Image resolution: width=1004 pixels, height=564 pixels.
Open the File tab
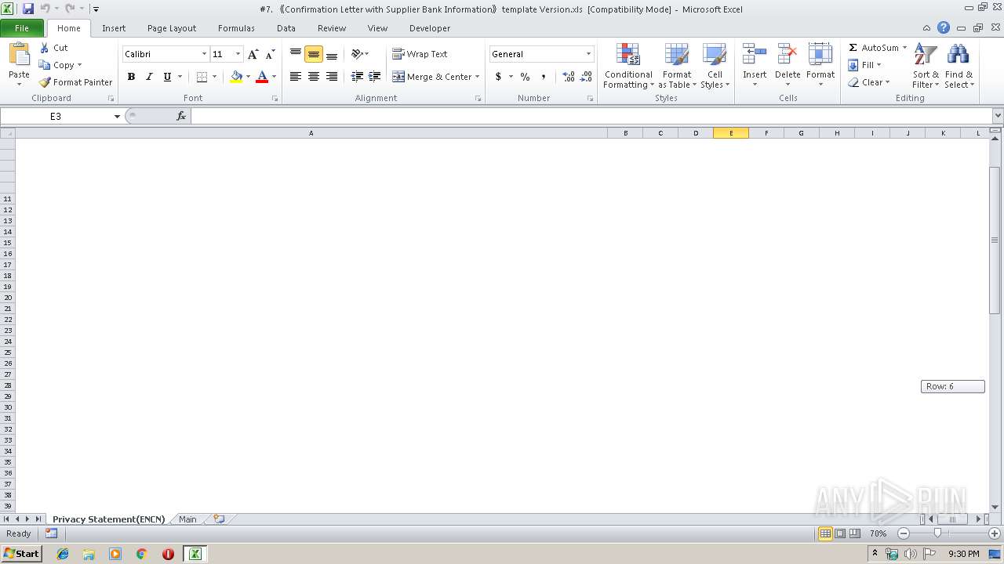pos(22,28)
